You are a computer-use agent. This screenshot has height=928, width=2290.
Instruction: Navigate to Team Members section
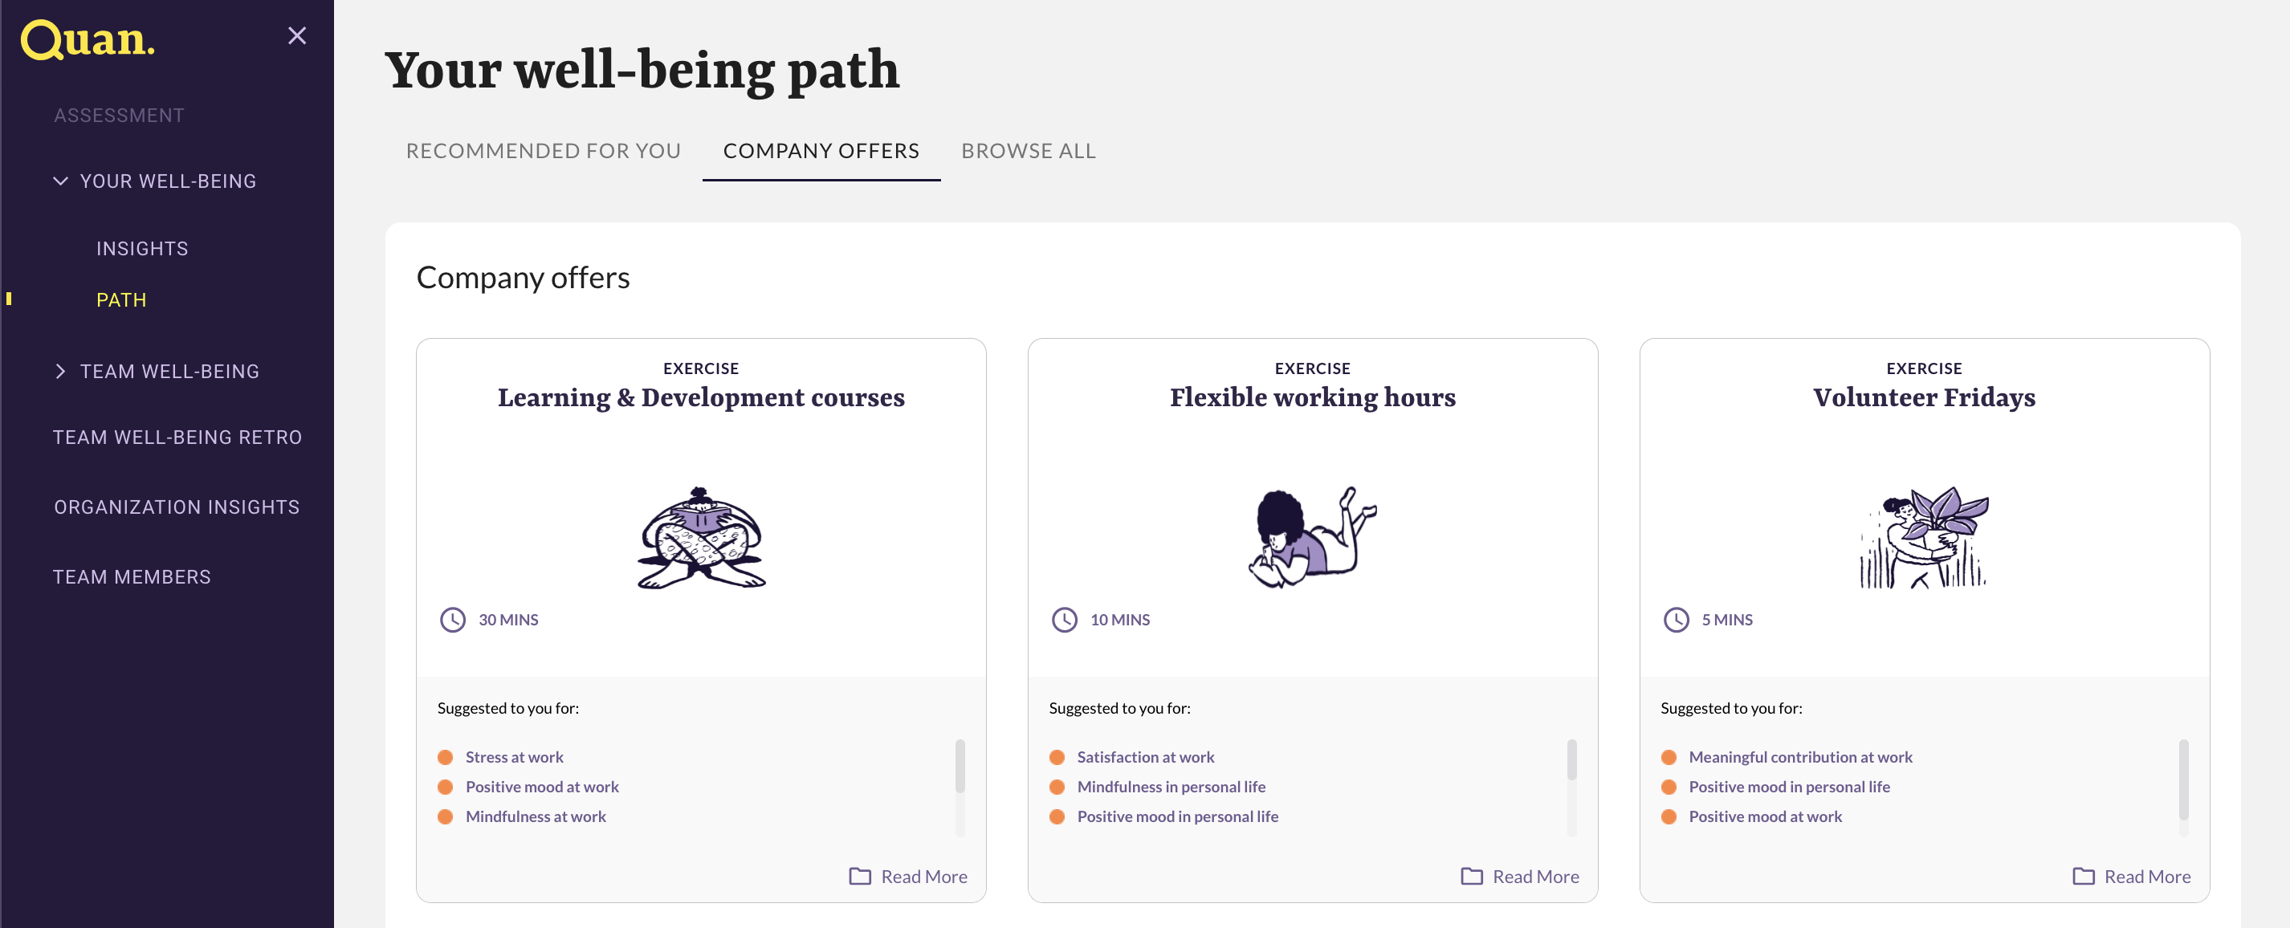[x=132, y=576]
